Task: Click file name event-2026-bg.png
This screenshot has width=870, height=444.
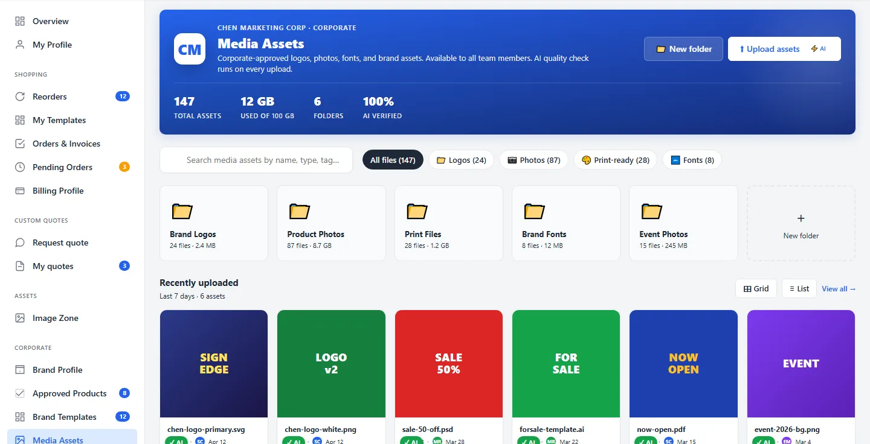Action: pyautogui.click(x=787, y=430)
